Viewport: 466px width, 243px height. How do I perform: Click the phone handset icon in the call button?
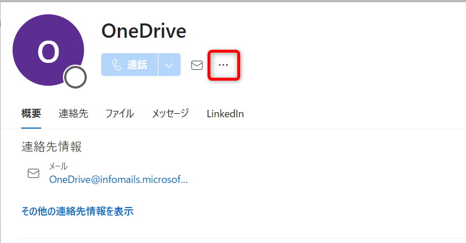point(117,65)
